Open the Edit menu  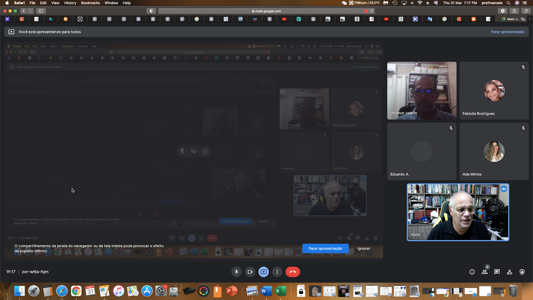click(x=43, y=3)
